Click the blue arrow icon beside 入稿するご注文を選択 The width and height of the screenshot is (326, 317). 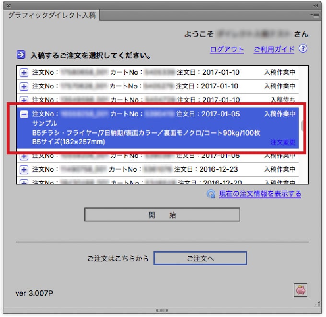pyautogui.click(x=21, y=55)
